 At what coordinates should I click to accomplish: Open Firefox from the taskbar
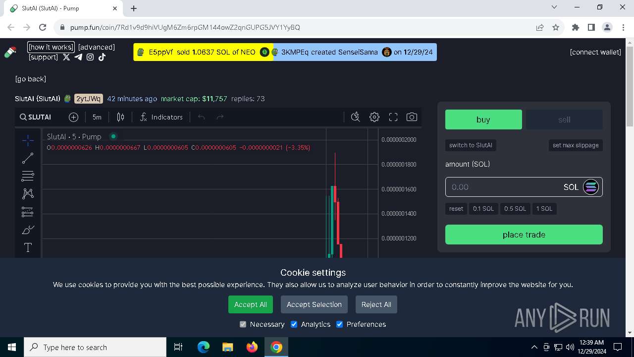[x=252, y=347]
